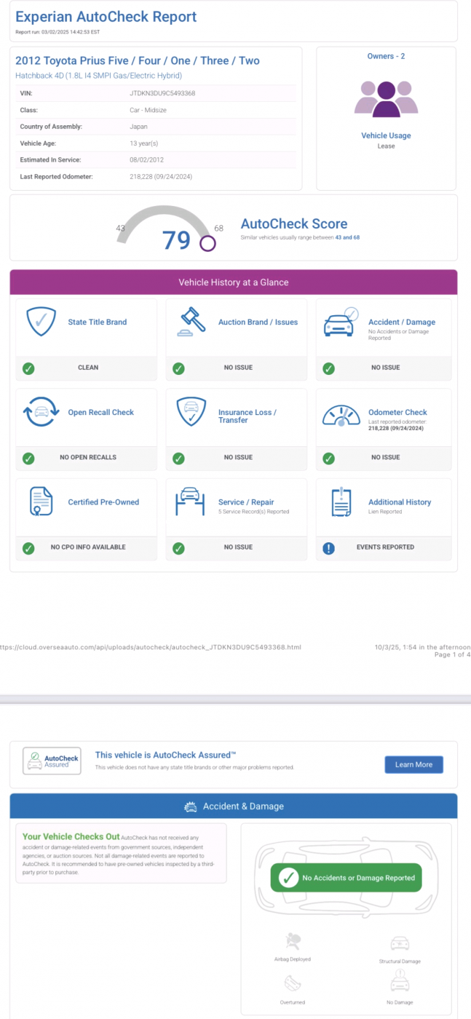
Task: Open the Service / Repair link
Action: pos(246,502)
